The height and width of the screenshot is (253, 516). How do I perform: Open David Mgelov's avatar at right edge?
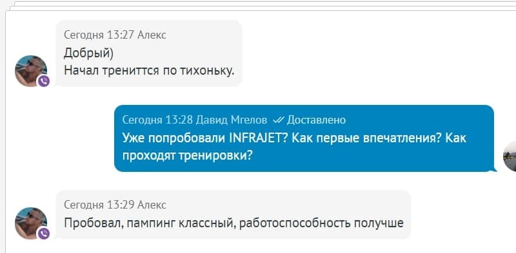[510, 156]
